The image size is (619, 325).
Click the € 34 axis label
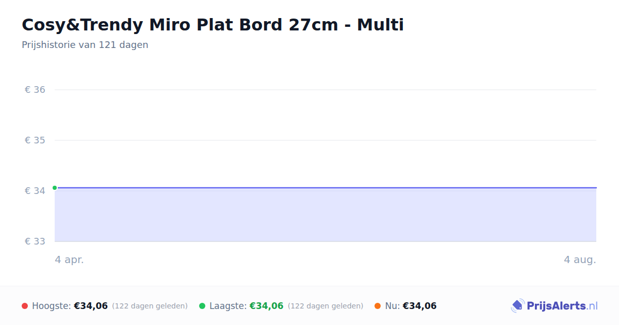35,191
